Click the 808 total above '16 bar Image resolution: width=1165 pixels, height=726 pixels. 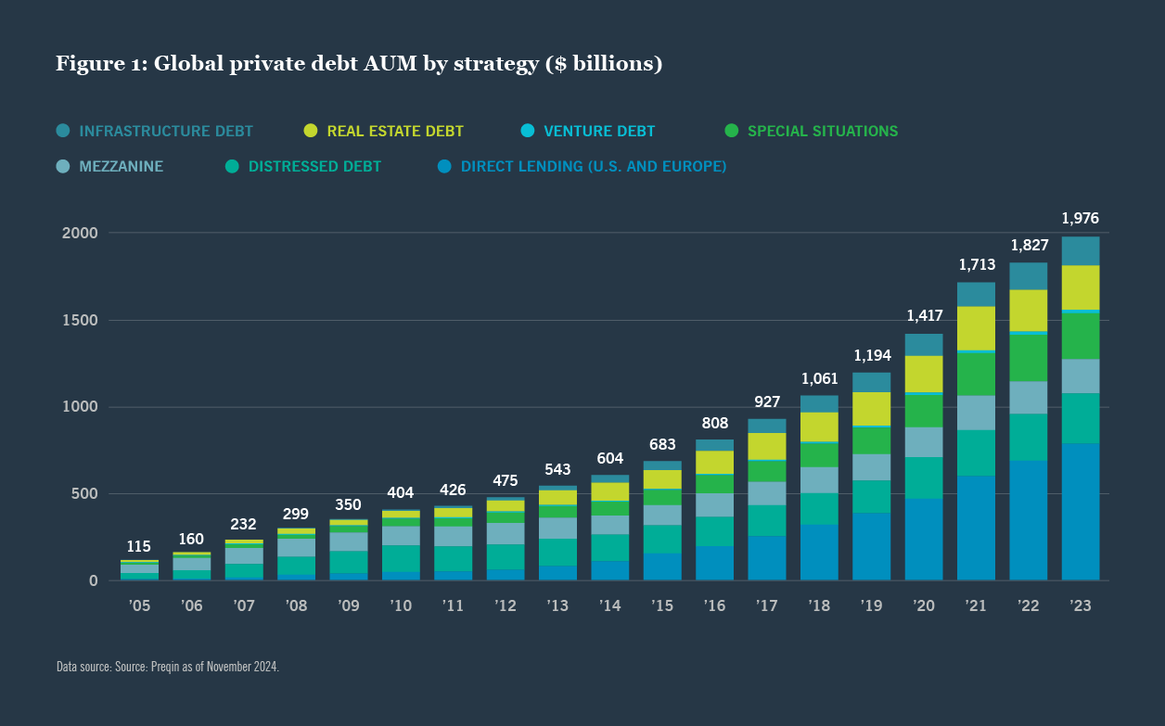point(714,422)
